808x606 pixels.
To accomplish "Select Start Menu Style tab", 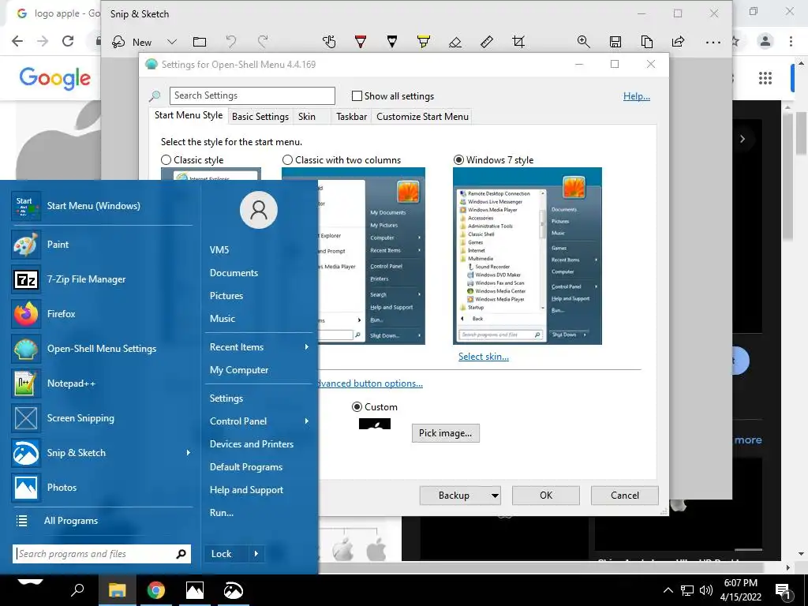I will tap(189, 115).
